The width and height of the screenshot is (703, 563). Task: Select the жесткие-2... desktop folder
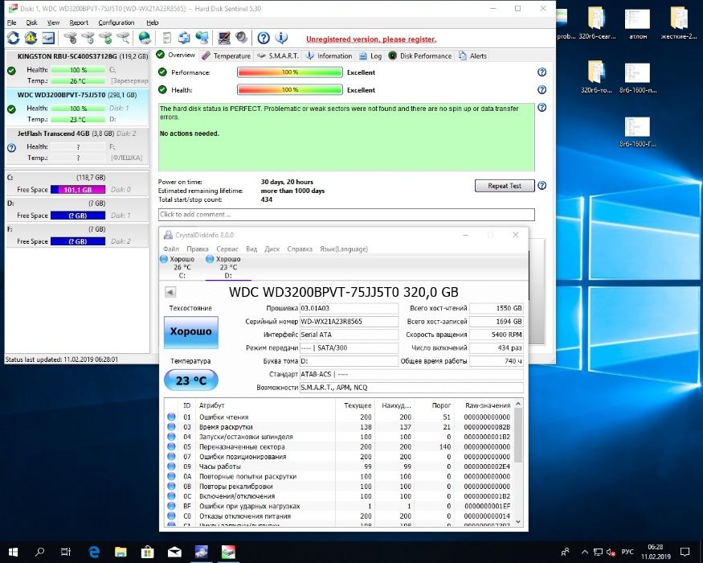click(679, 24)
